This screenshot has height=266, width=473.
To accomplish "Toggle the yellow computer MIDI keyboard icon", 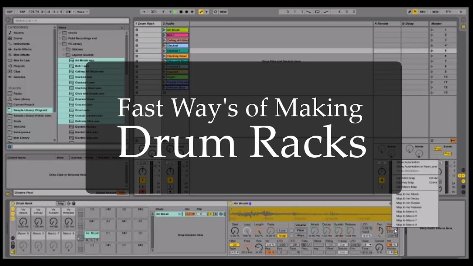I will (415, 12).
